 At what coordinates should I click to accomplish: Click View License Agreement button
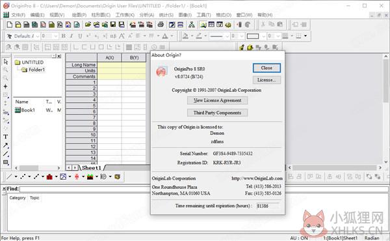tap(217, 100)
